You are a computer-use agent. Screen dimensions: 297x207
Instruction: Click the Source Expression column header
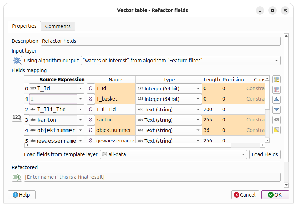(x=62, y=80)
